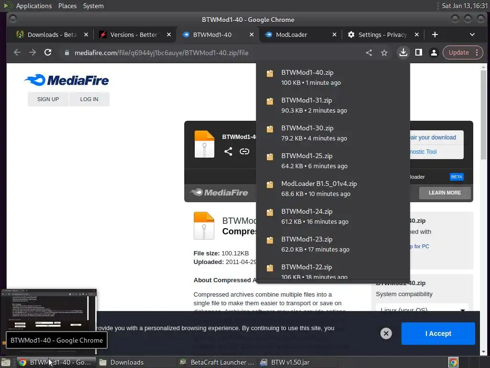Open BTWMod1-24.zip from downloads list
The width and height of the screenshot is (490, 368).
pyautogui.click(x=333, y=216)
